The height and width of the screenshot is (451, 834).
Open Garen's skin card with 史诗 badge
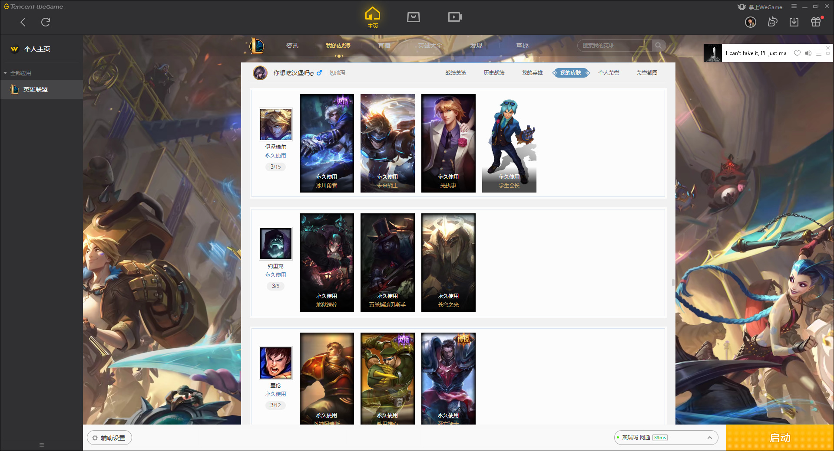point(387,379)
